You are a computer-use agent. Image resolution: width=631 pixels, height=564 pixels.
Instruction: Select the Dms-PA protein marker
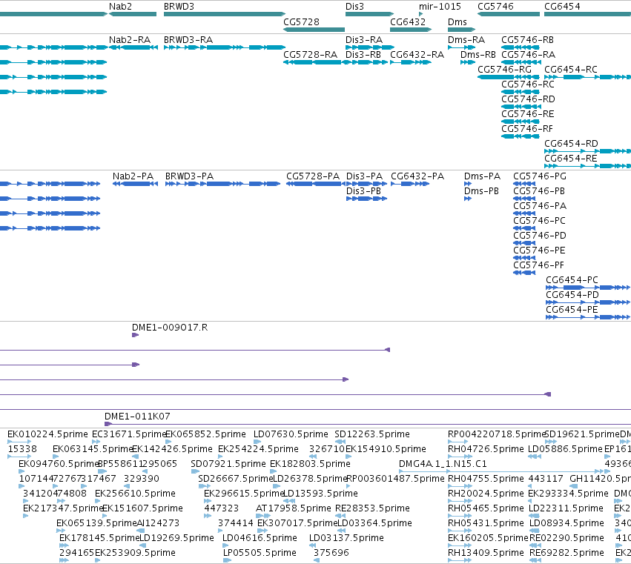[468, 184]
